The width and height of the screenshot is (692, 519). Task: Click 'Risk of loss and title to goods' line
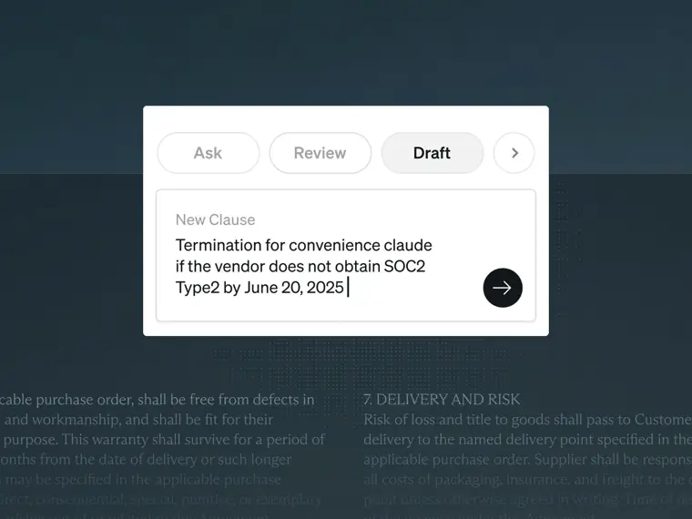point(527,420)
